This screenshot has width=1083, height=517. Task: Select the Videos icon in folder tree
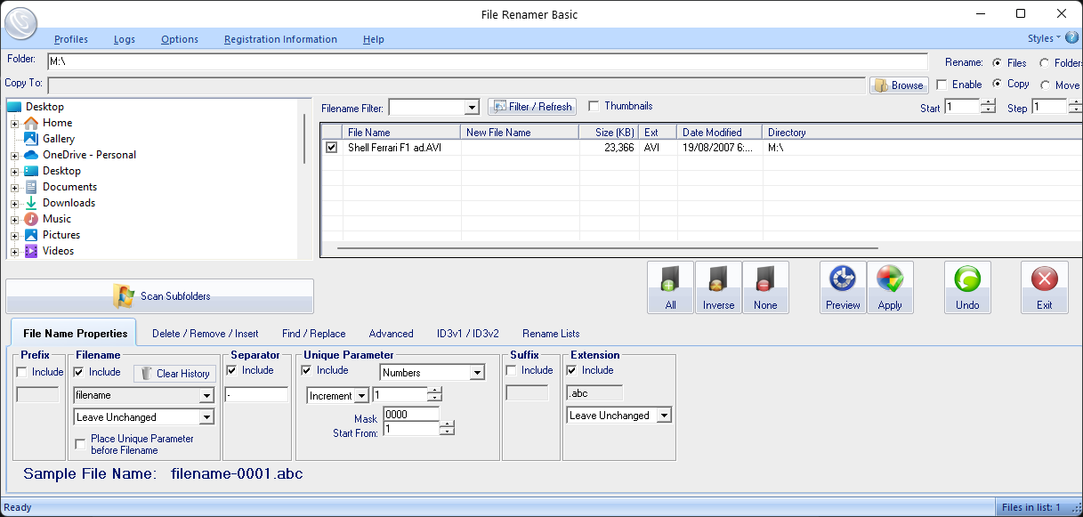tap(31, 251)
